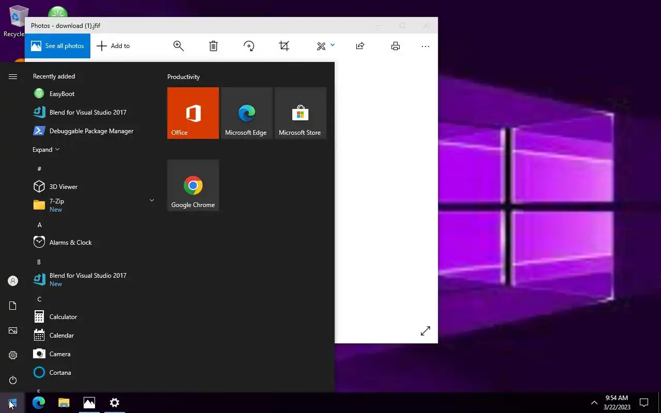
Task: Launch Blend for Visual Studio 2017 under Recently added
Action: pos(93,113)
